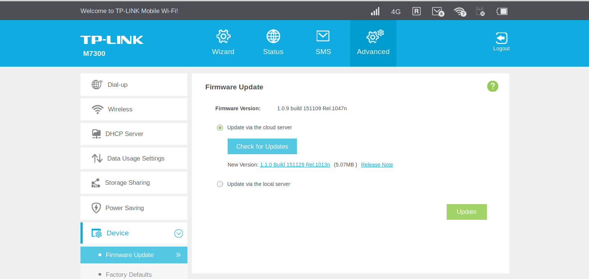Open the SMS envelope icon
The height and width of the screenshot is (279, 589).
[323, 36]
